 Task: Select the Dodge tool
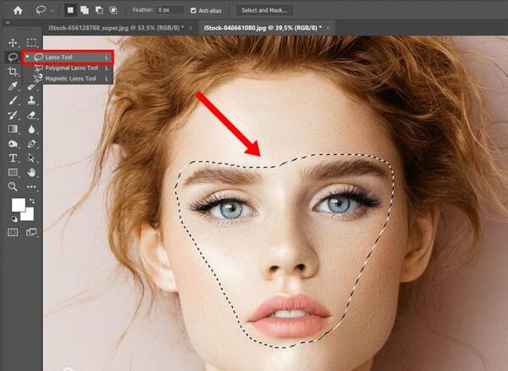pos(13,143)
